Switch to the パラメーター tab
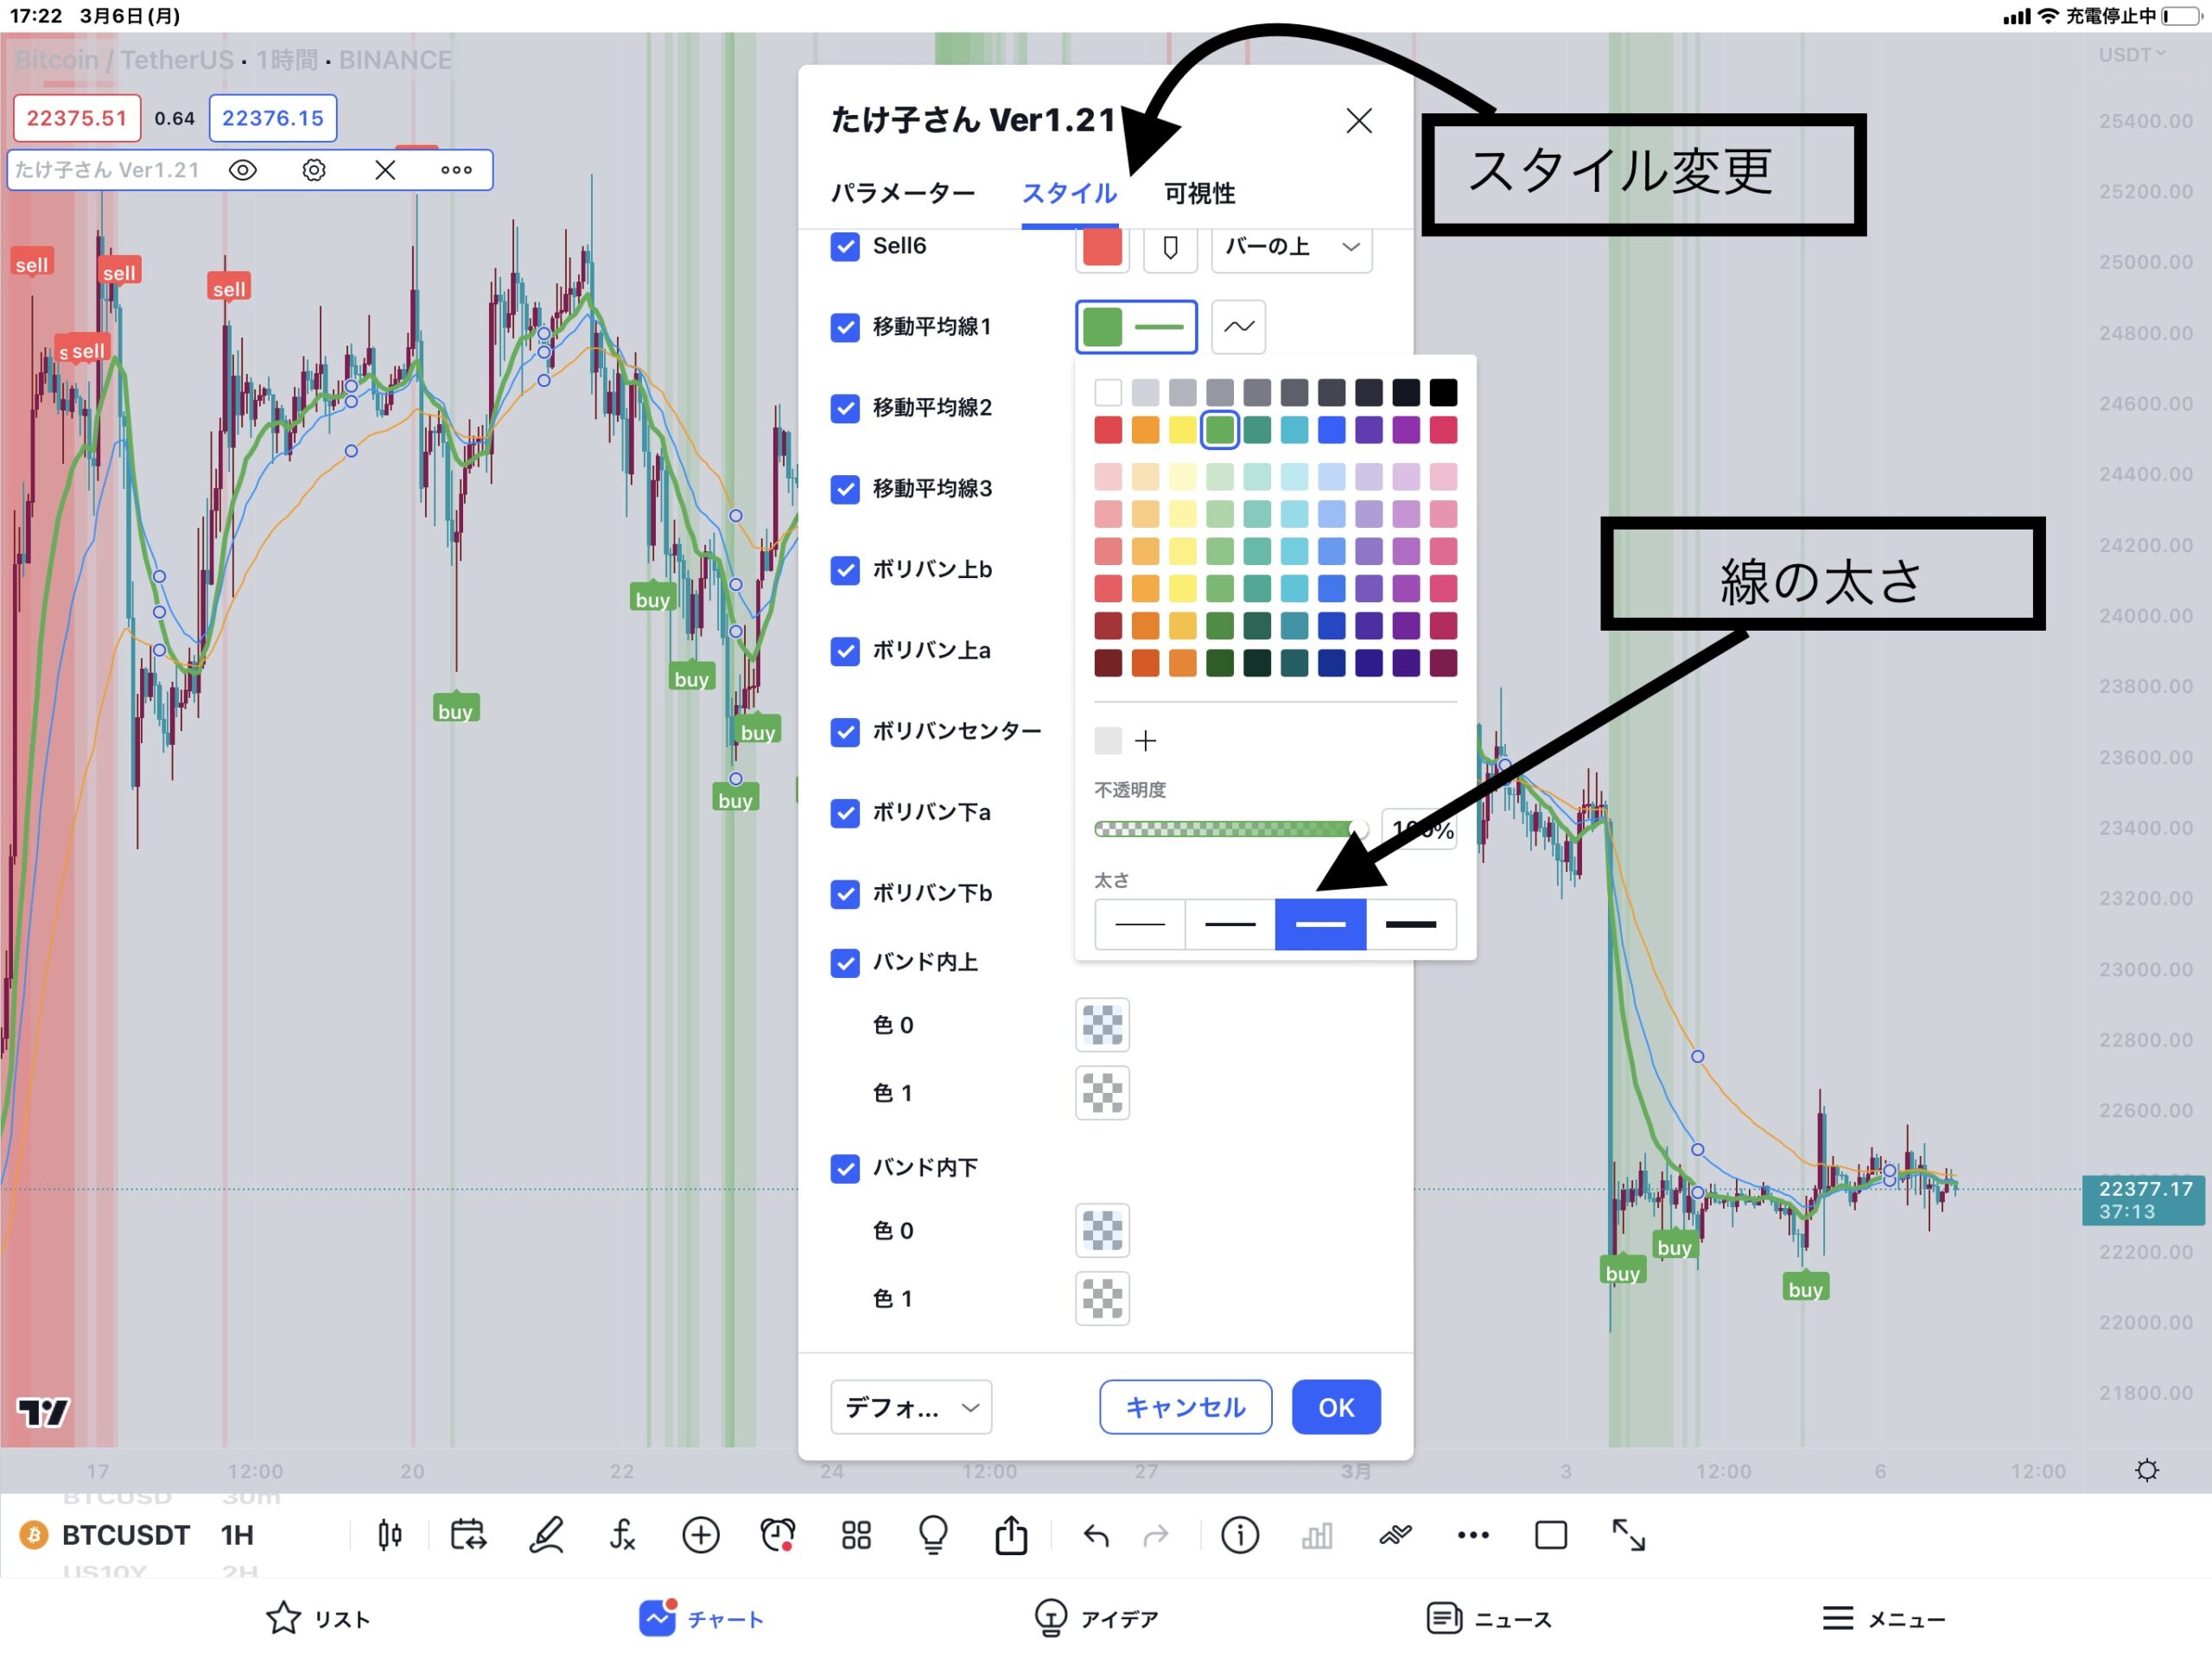The height and width of the screenshot is (1658, 2212). [x=903, y=193]
